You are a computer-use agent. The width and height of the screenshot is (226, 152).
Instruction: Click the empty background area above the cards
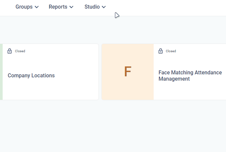point(112,30)
